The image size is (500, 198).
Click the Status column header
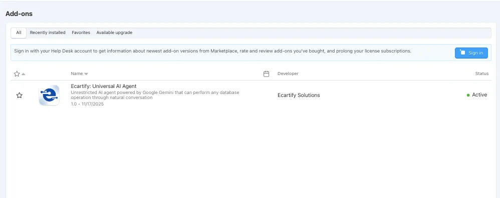coord(482,73)
